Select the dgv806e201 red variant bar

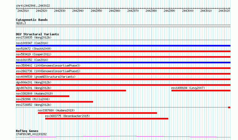click(123, 85)
